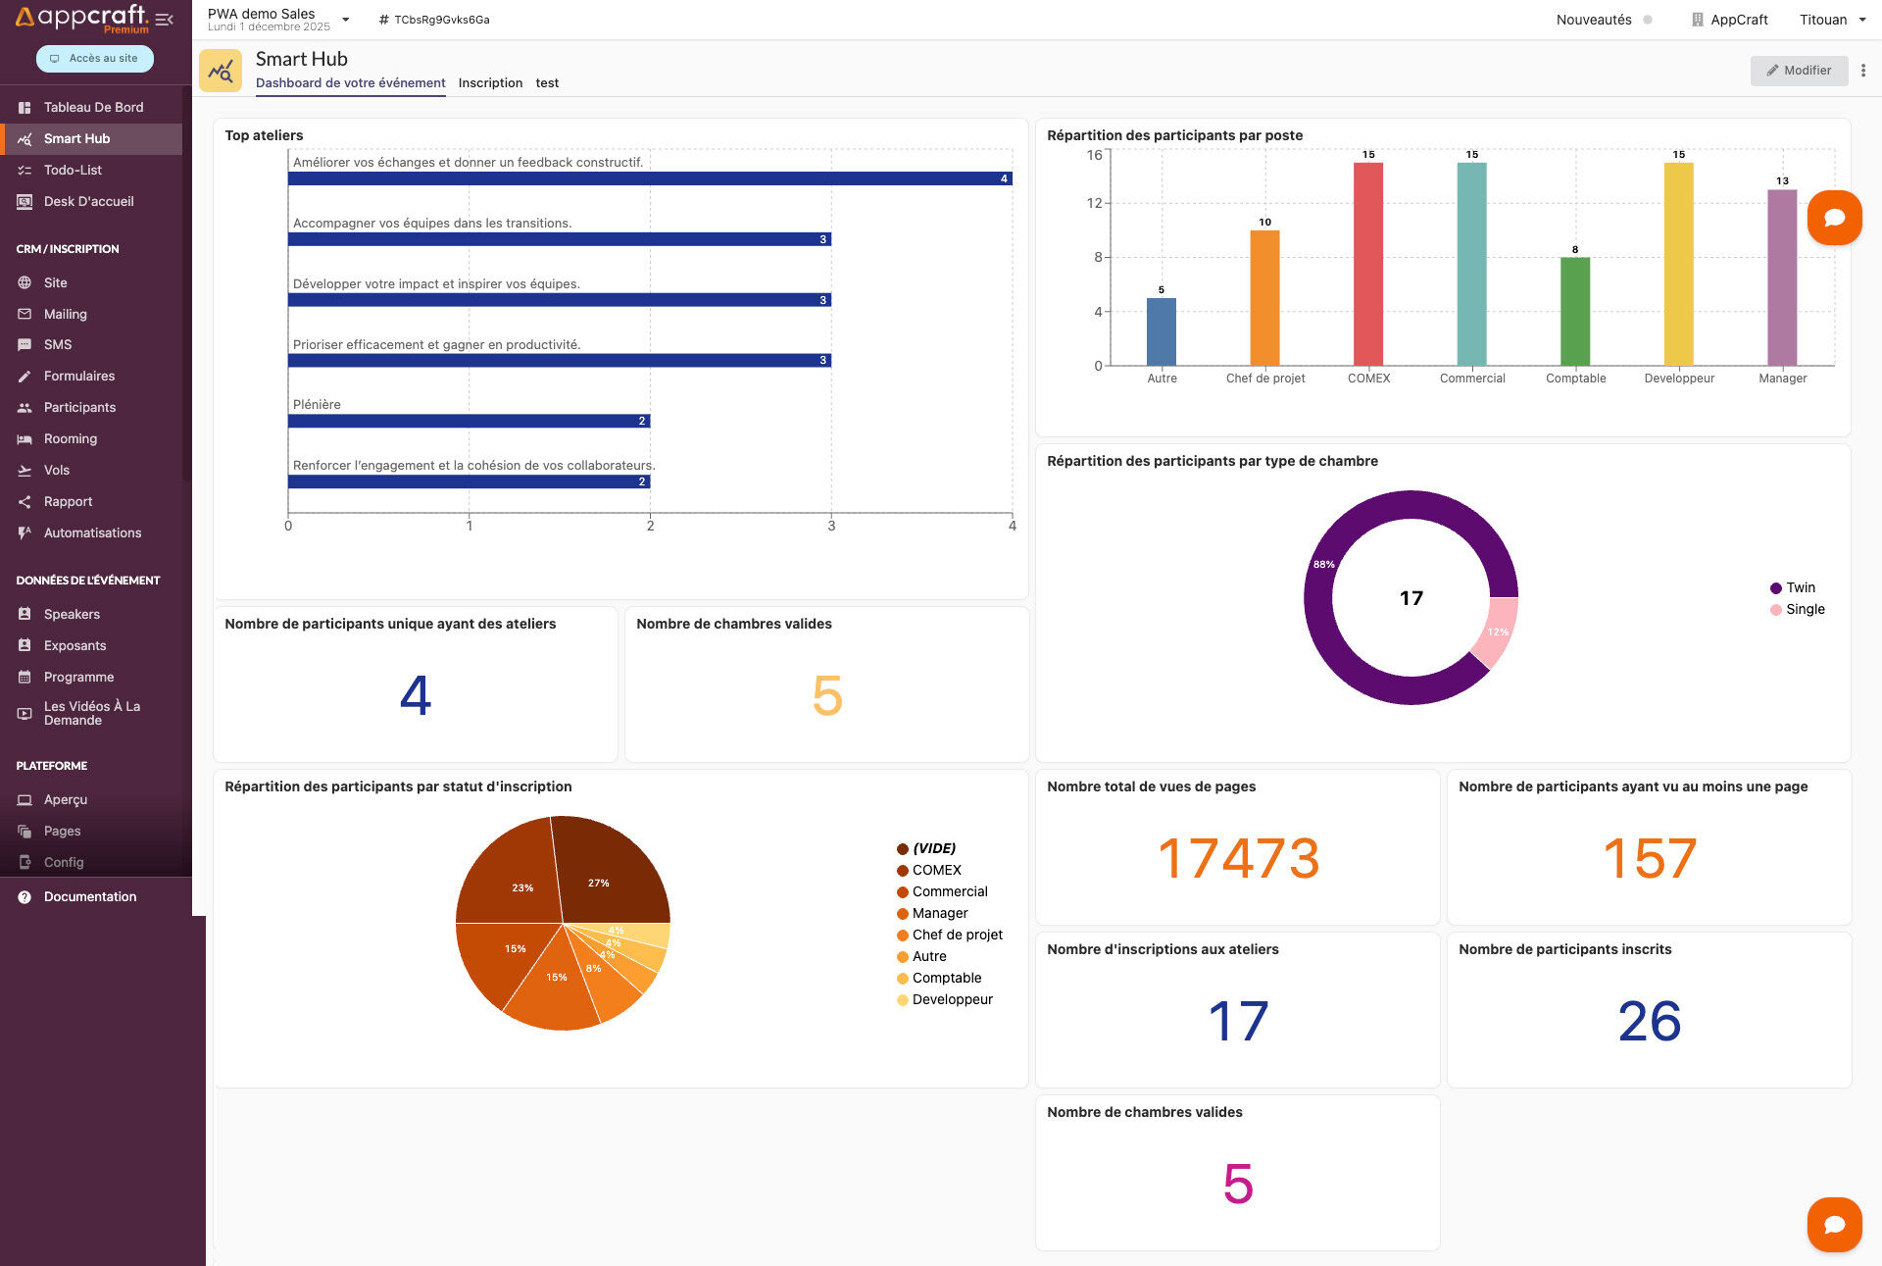Switch to the Inscription tab

[490, 83]
